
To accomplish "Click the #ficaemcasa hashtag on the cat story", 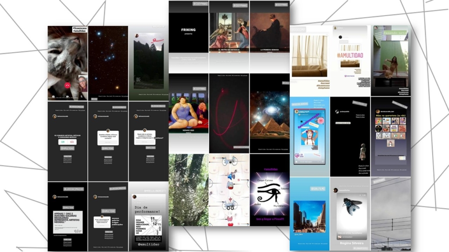I will click(80, 28).
